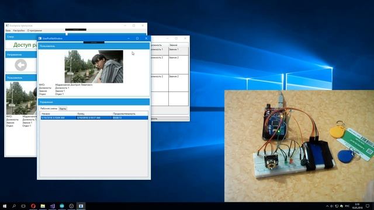Open taskbar Search magnifier

coord(14,206)
